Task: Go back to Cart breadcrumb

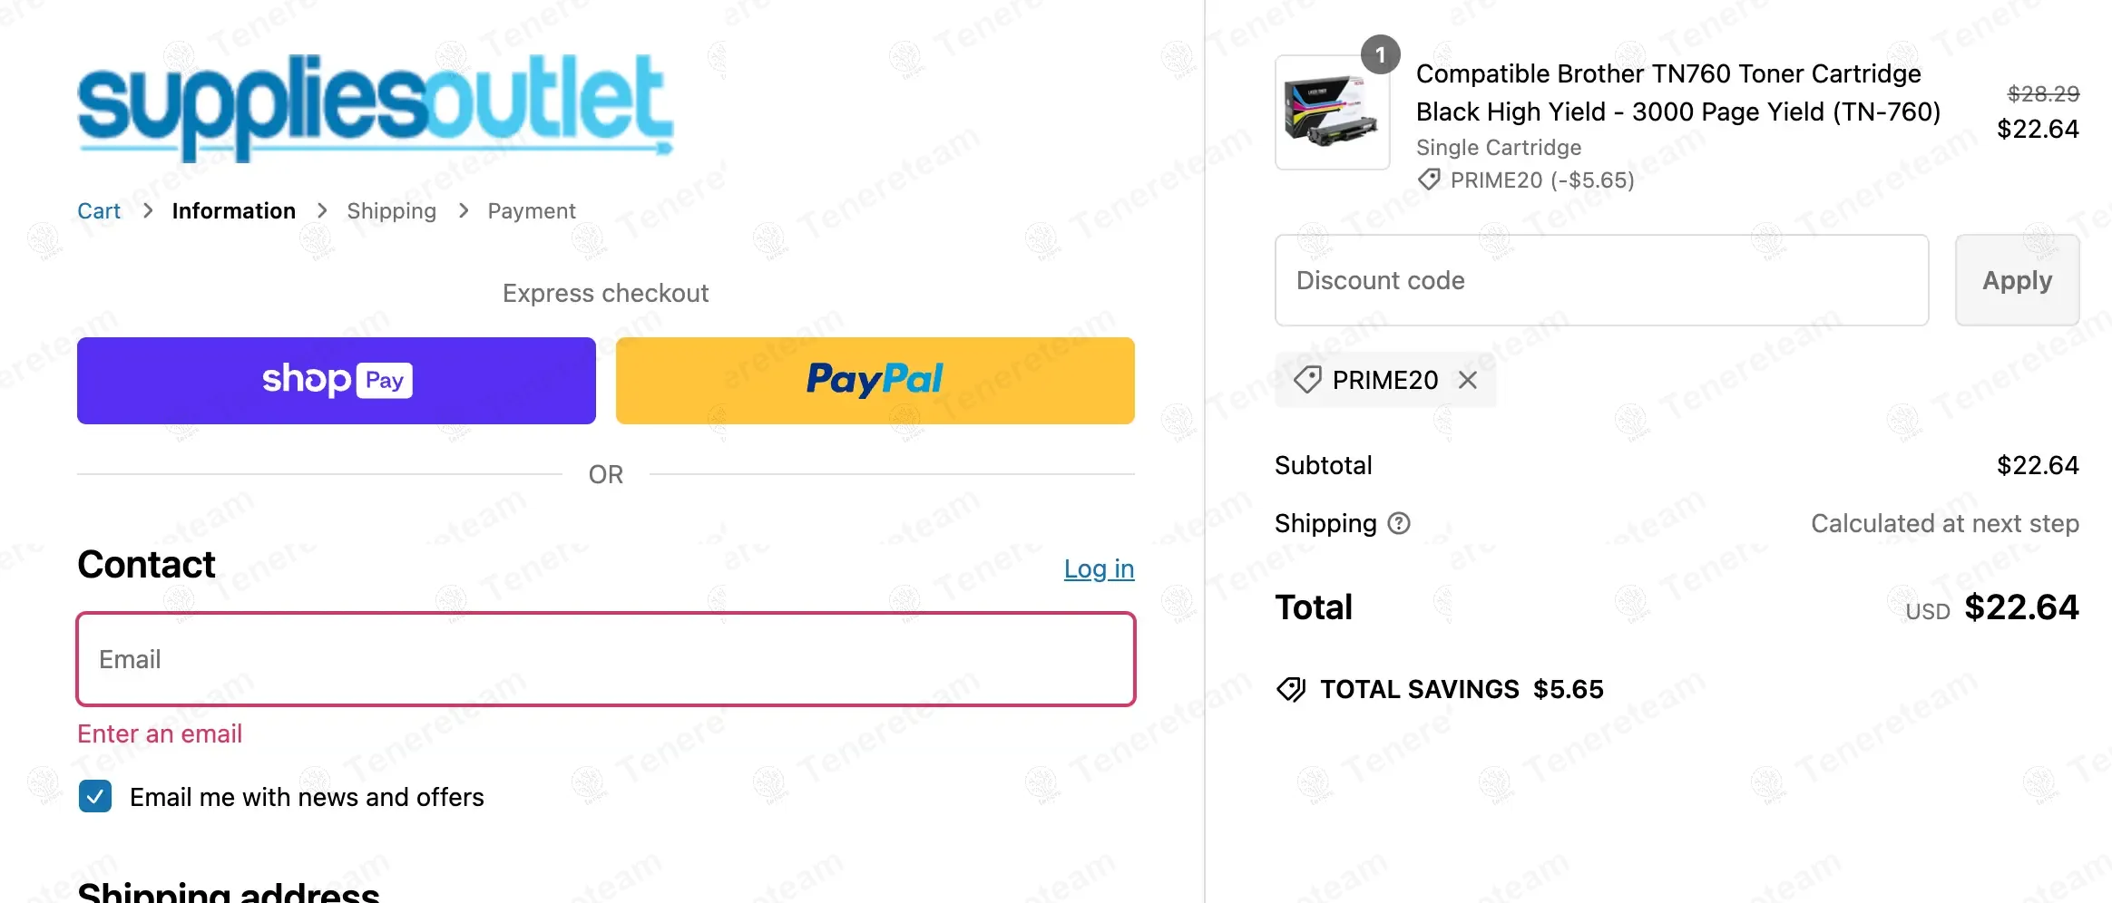Action: 99,211
